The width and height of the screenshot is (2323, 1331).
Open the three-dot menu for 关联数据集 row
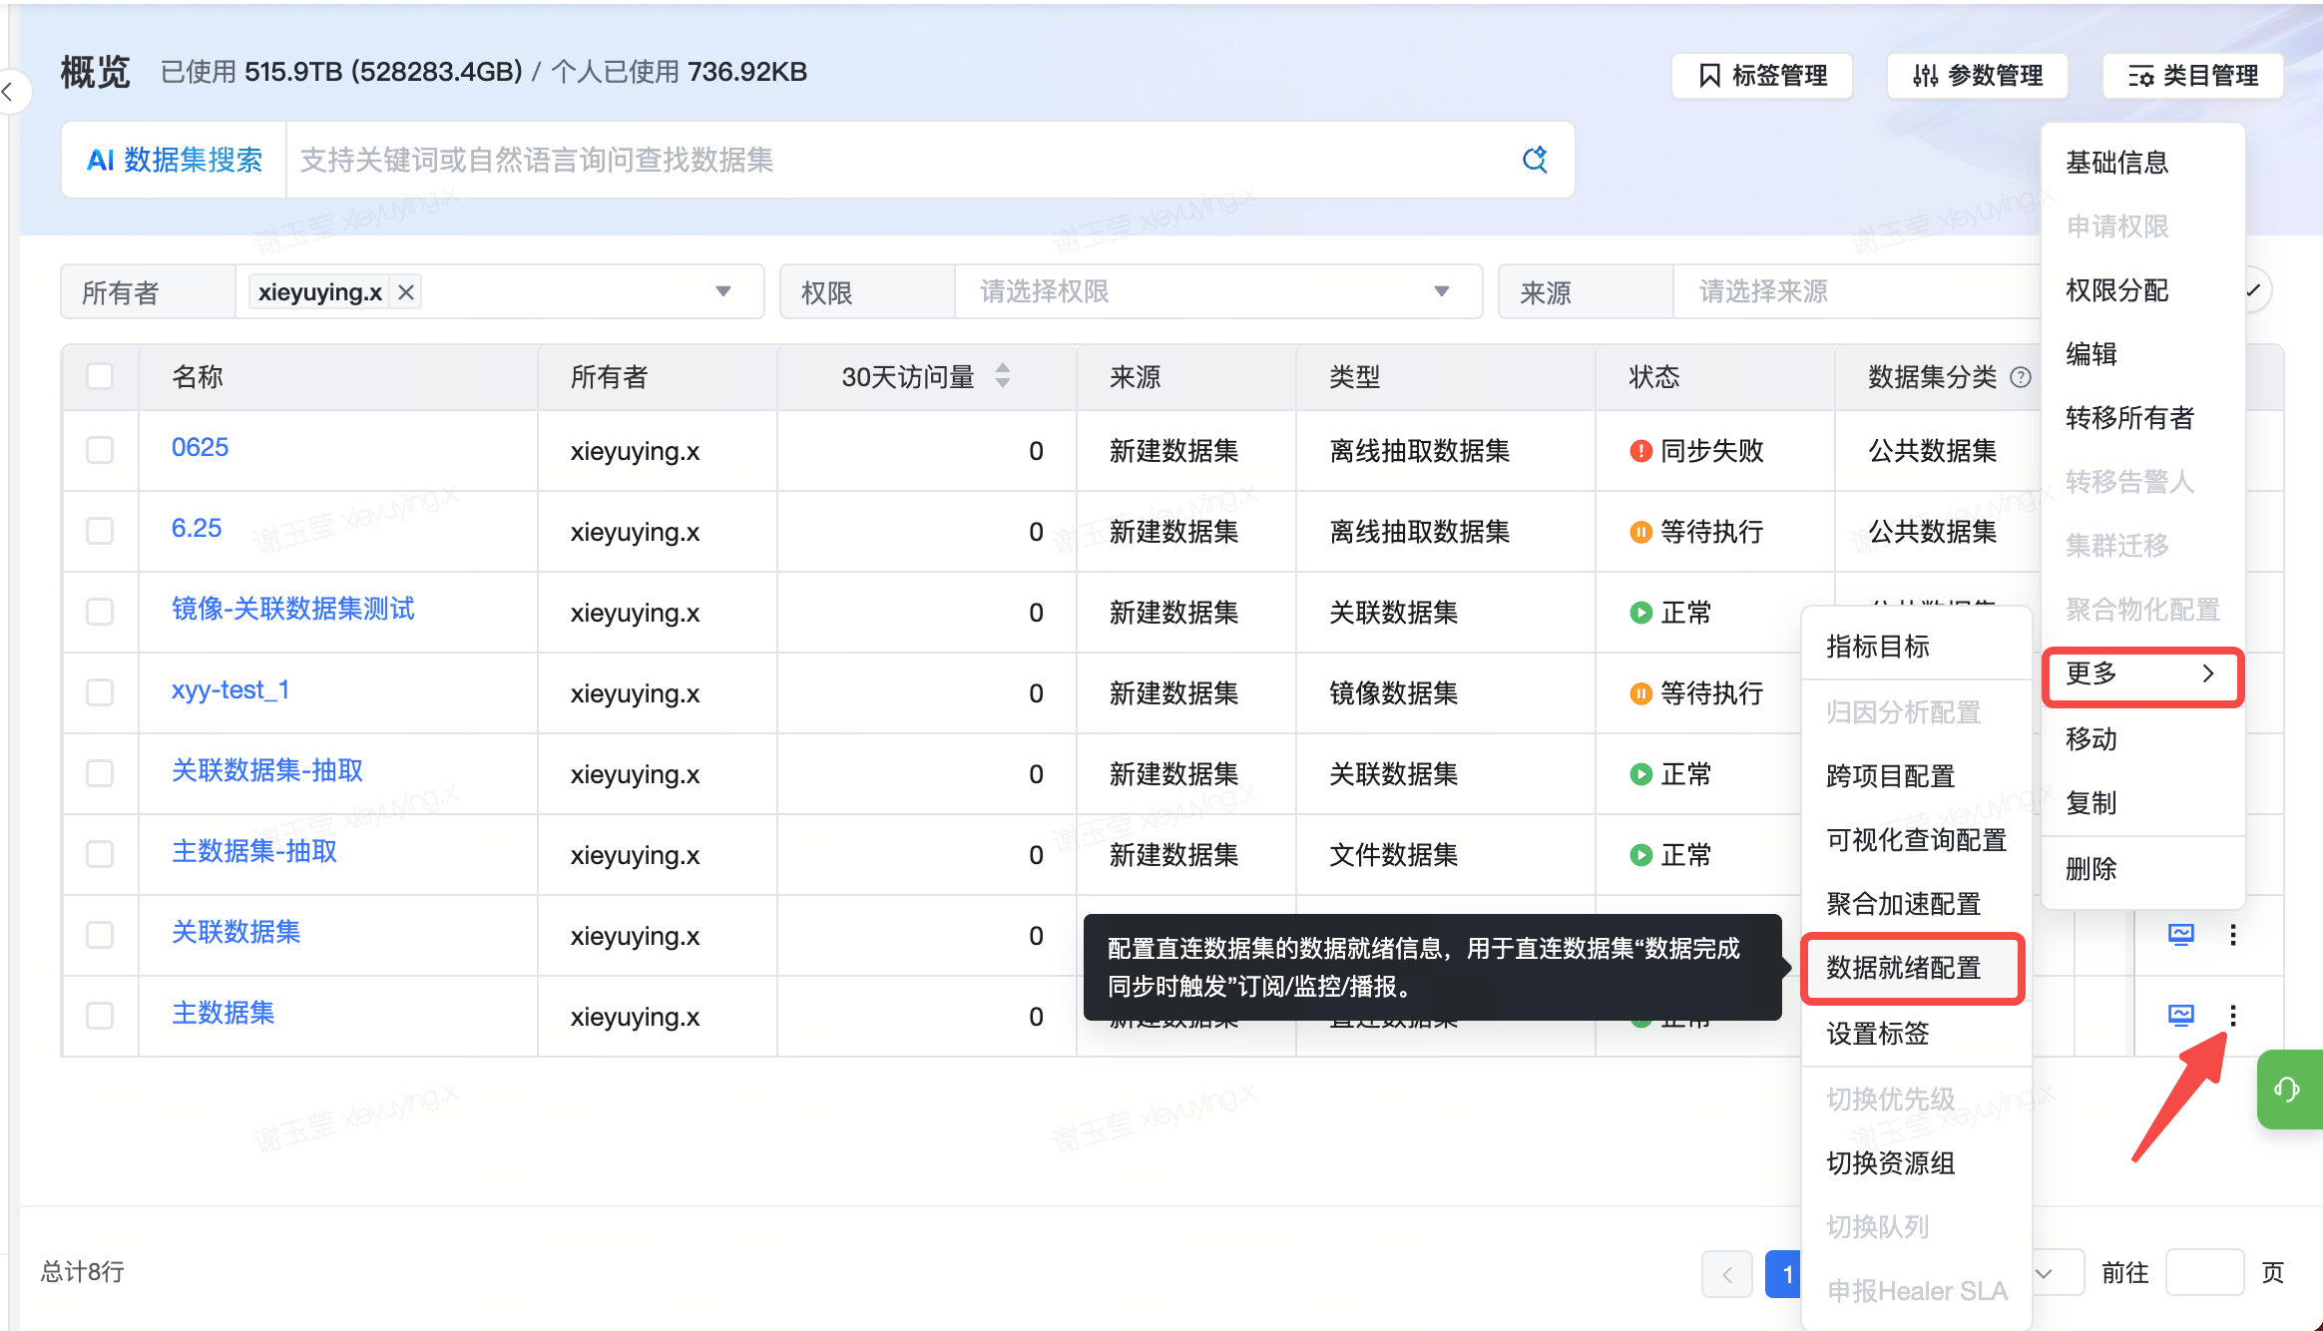[2233, 935]
